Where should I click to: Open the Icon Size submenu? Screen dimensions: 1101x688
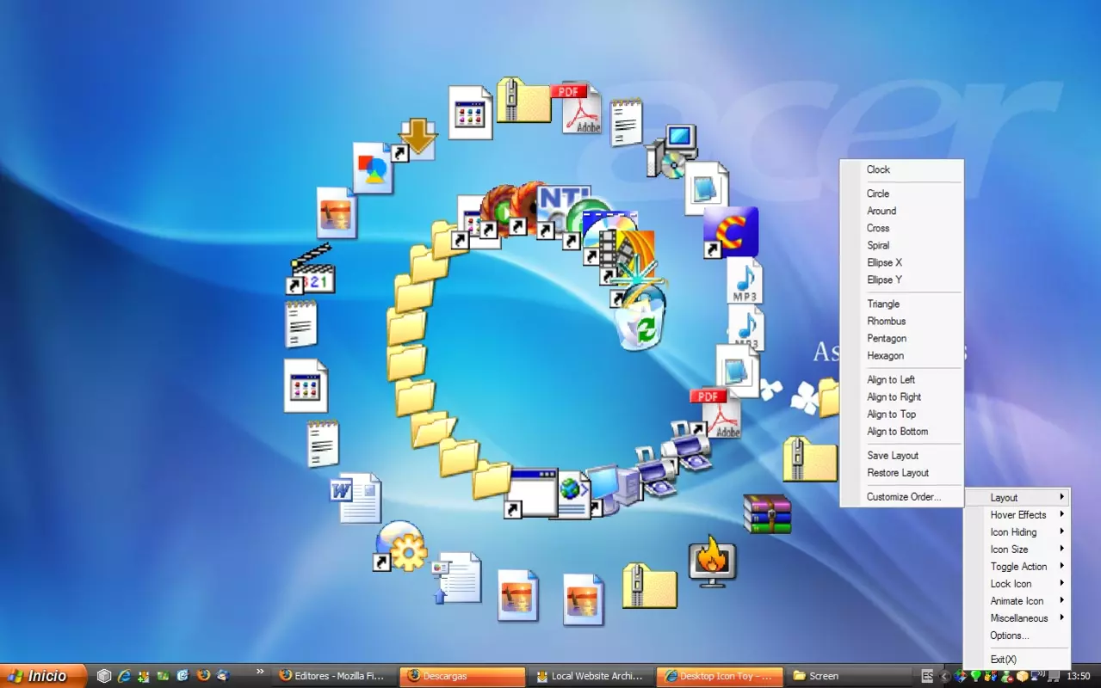(1017, 549)
